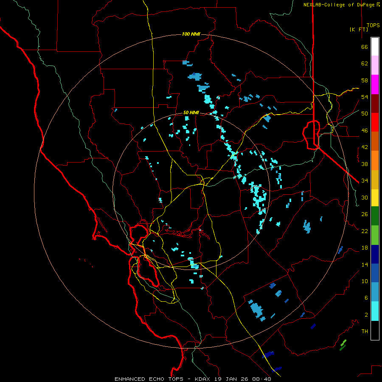Click the legend value 6
Screen dimensions: 382x382
(x=366, y=298)
